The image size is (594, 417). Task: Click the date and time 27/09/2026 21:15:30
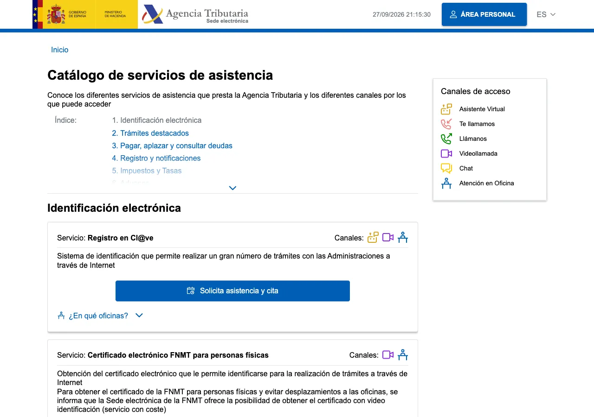tap(401, 15)
